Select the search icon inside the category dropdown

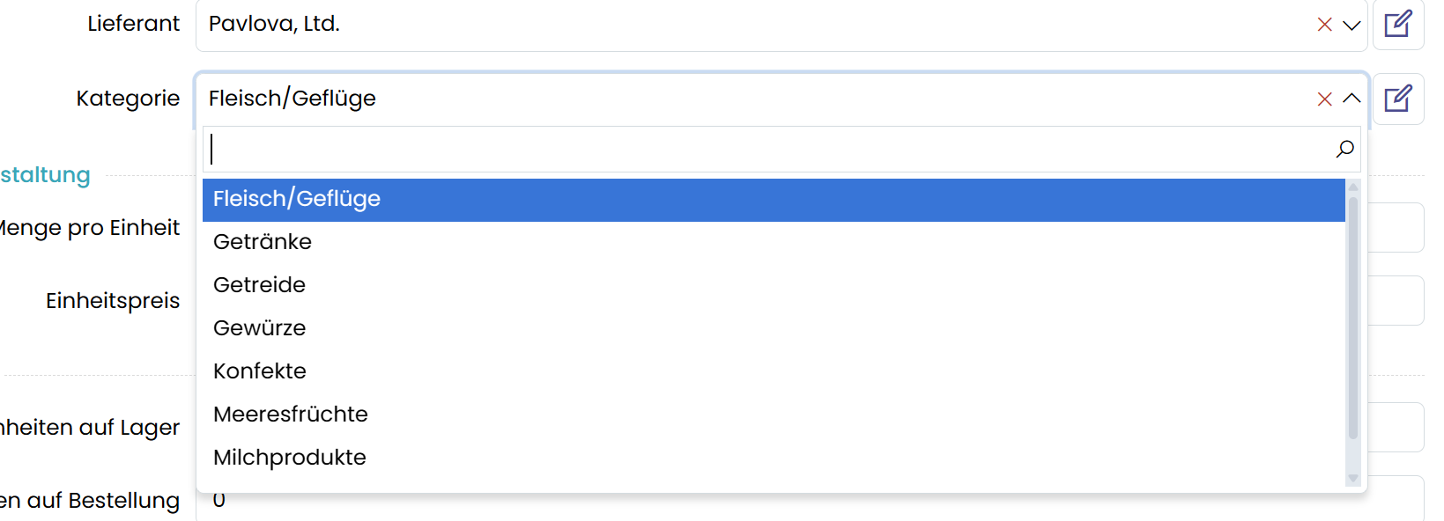(1343, 149)
